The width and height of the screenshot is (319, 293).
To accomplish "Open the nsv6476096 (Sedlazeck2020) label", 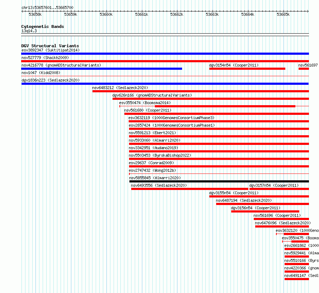I will coord(283,223).
